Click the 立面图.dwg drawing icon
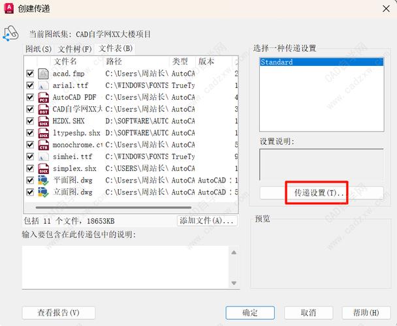 click(x=43, y=192)
